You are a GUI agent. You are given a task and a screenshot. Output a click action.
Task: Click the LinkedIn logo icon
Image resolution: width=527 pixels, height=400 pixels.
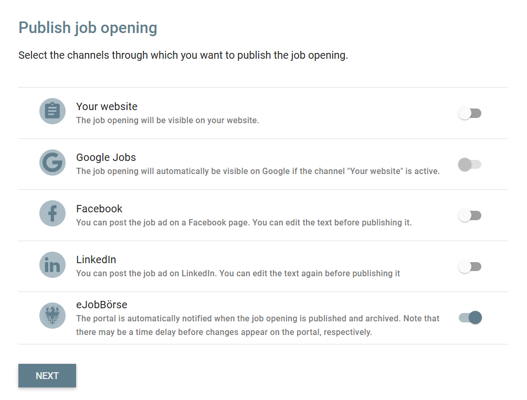[52, 265]
